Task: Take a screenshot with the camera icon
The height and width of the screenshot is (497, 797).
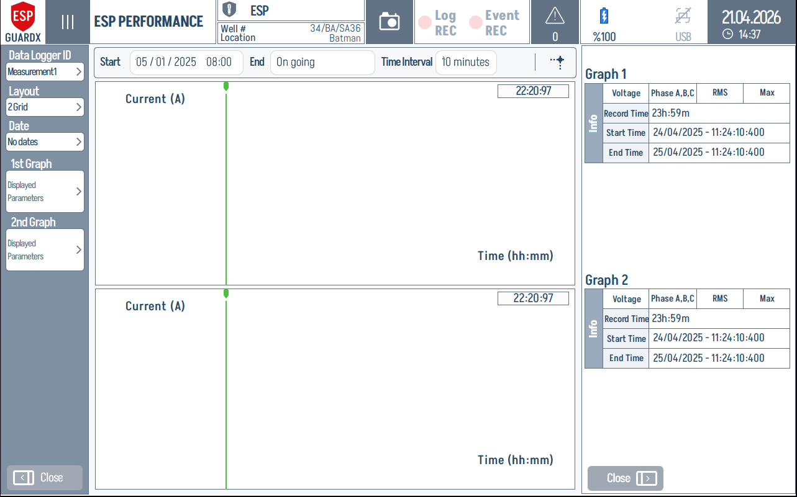Action: point(389,22)
